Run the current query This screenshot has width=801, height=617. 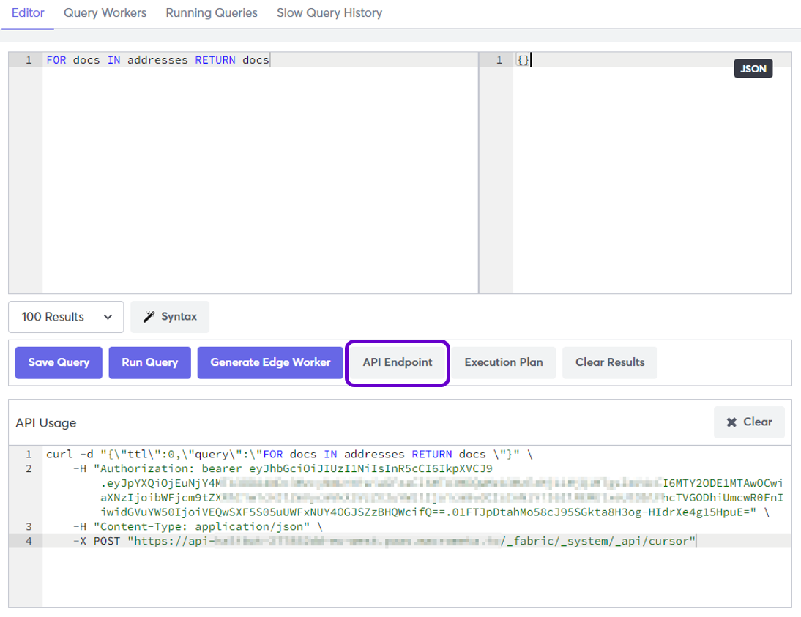point(149,362)
